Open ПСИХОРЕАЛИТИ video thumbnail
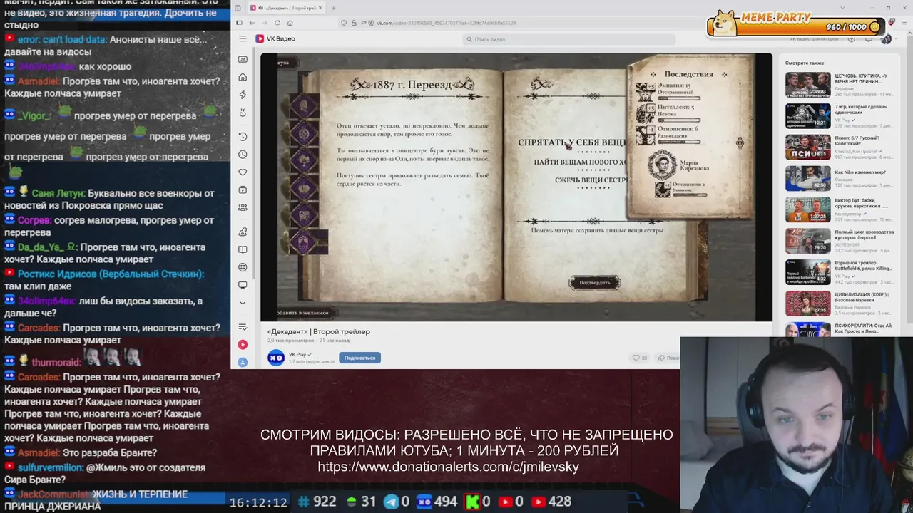Viewport: 913px width, 513px height. [807, 329]
